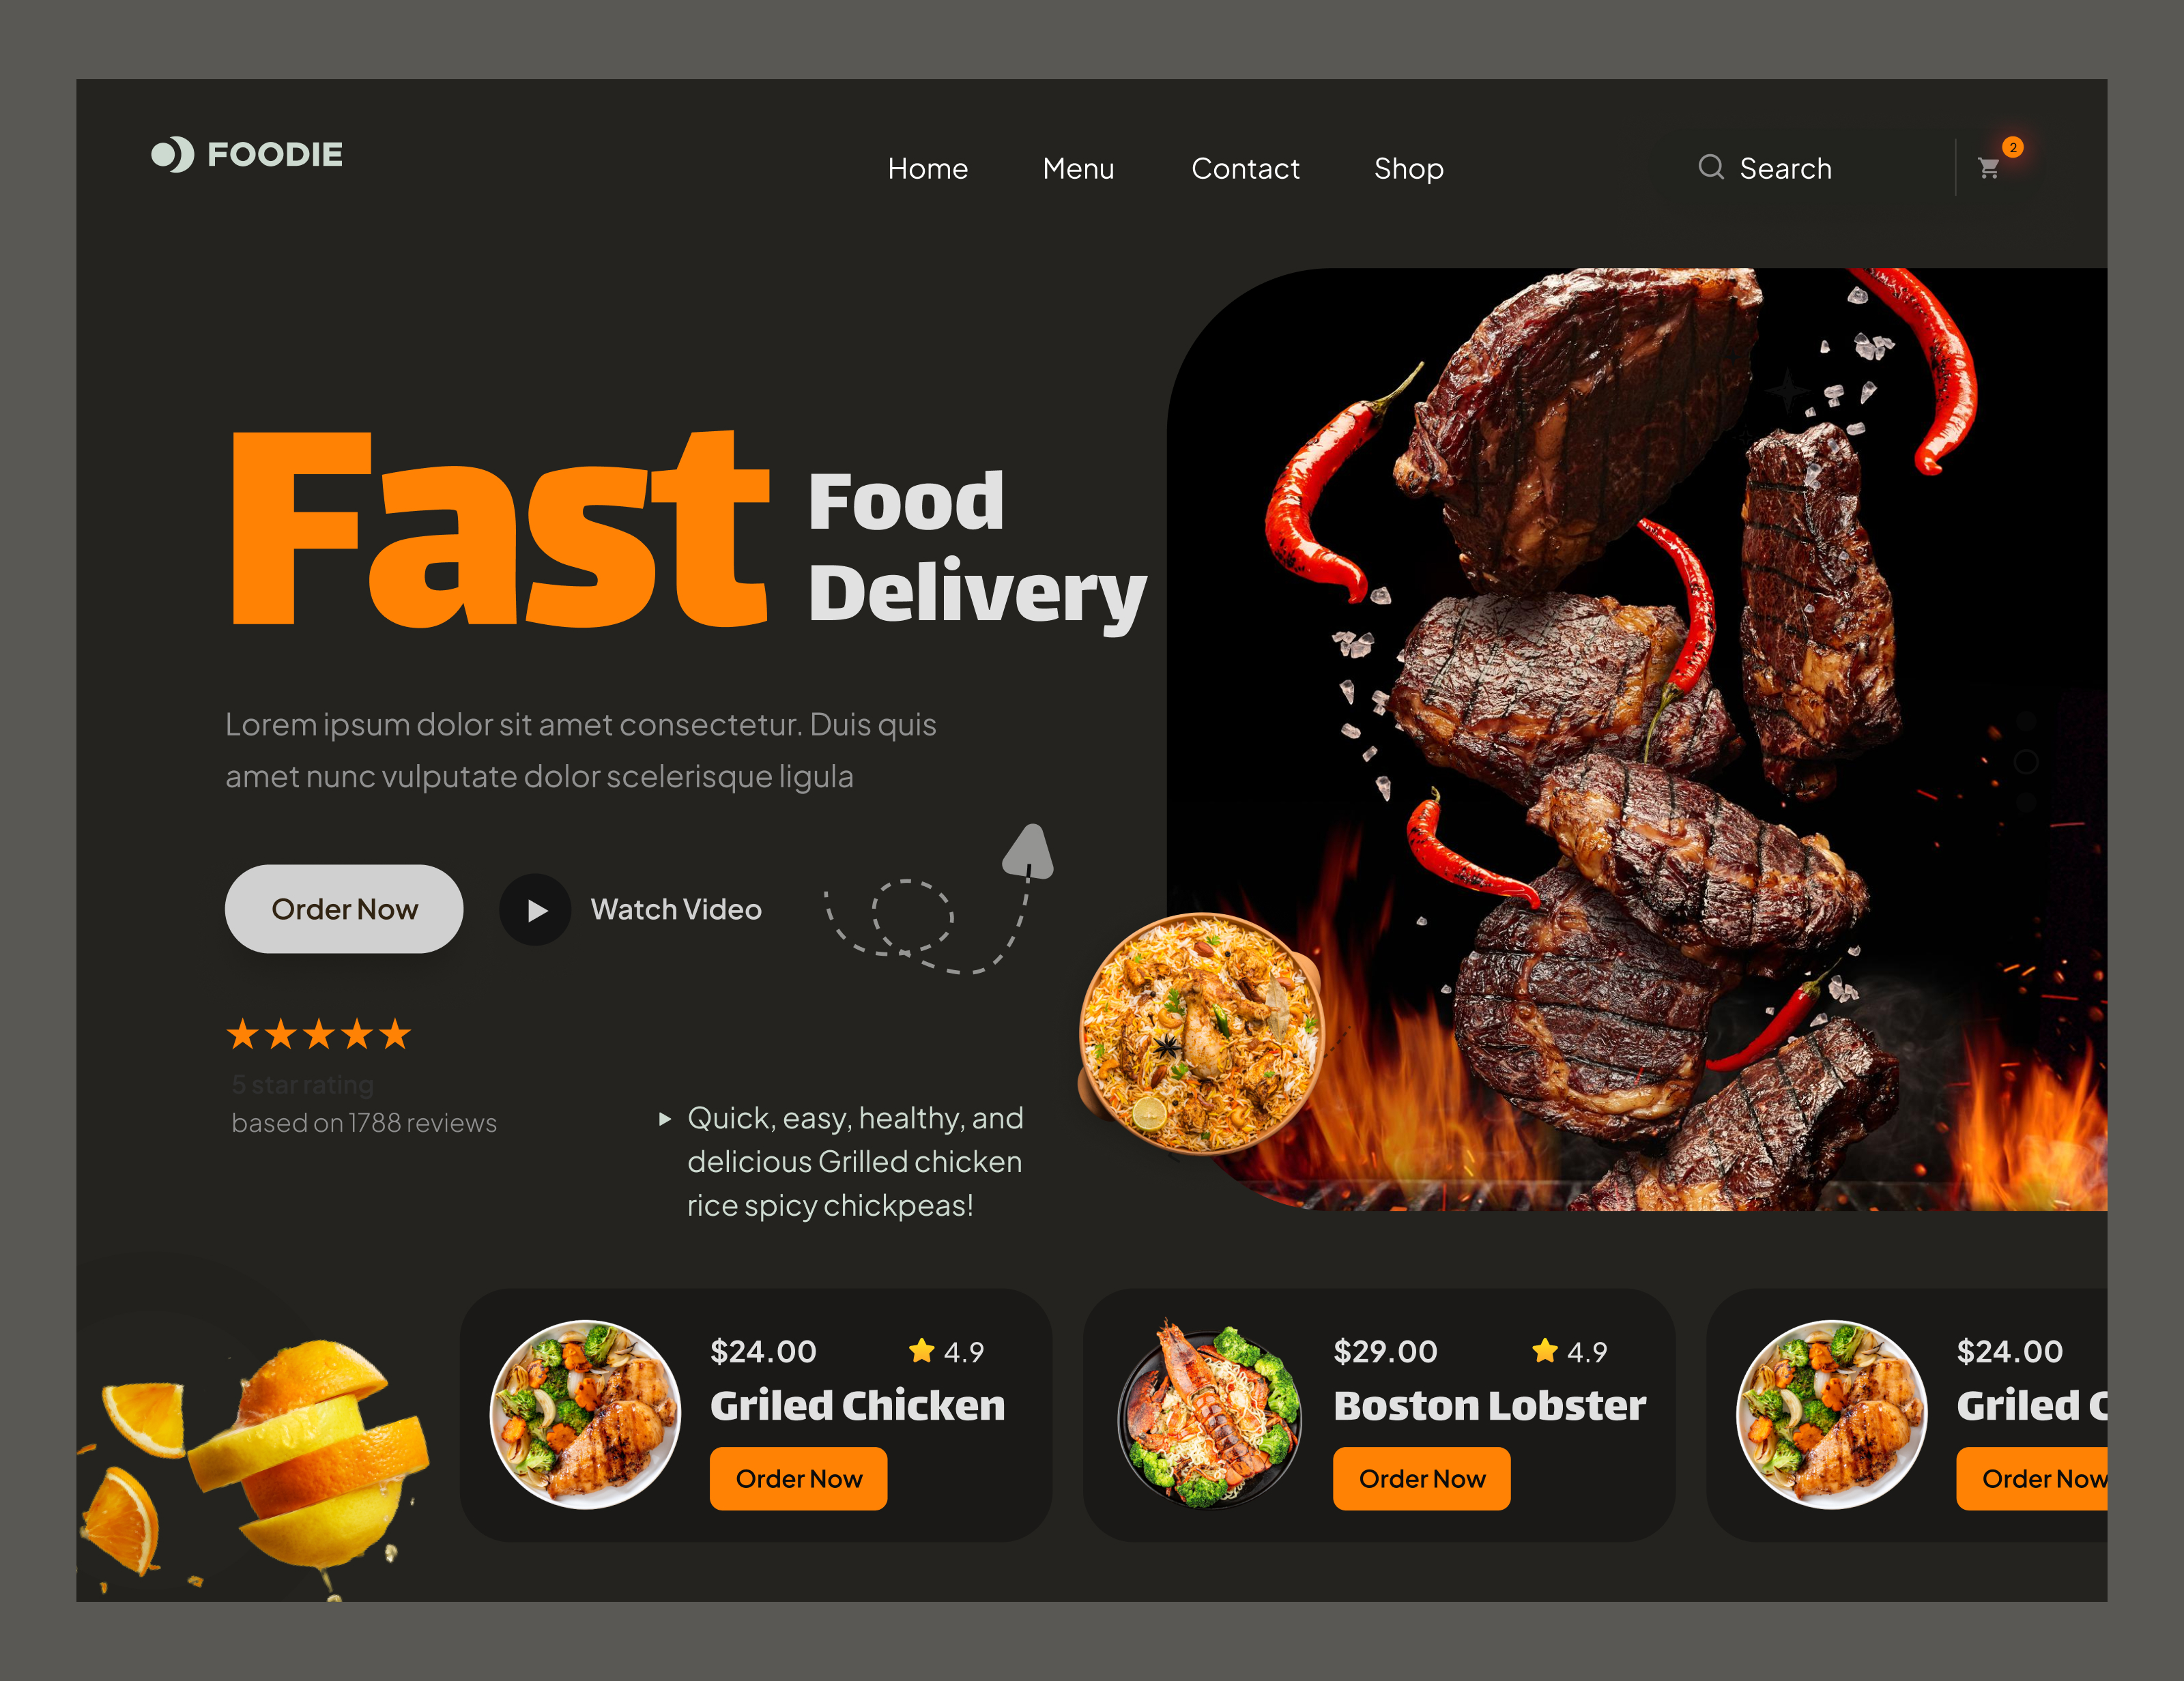2184x1681 pixels.
Task: Expand the Menu navigation dropdown
Action: tap(1080, 168)
